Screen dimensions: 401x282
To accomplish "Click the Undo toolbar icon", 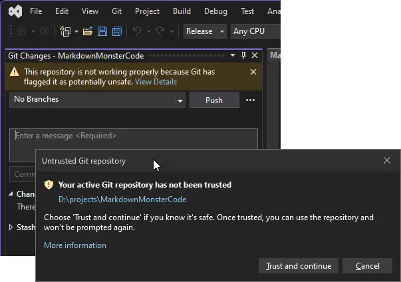I will 137,31.
